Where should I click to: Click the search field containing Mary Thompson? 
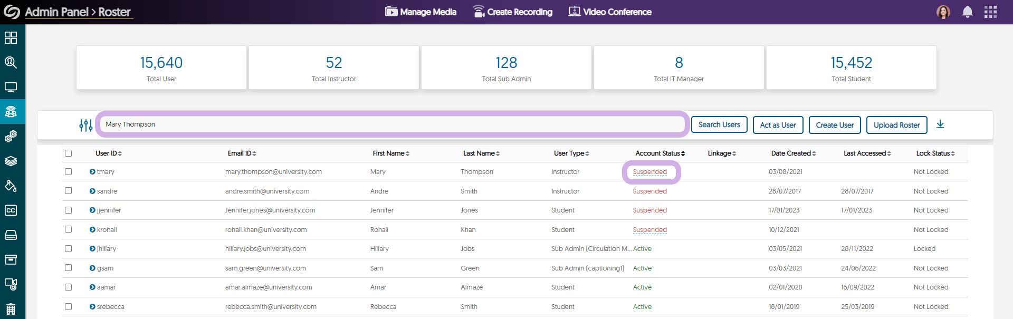point(393,124)
